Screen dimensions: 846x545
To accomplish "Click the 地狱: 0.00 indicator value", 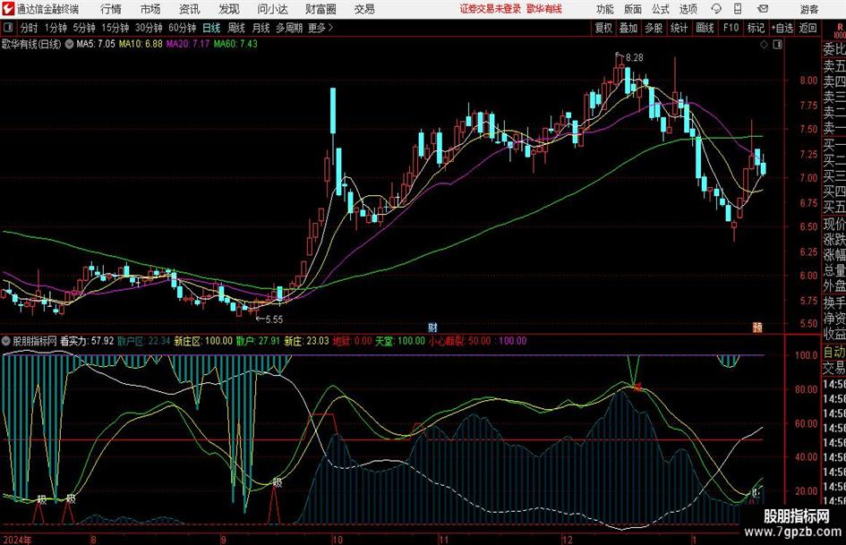I will pos(353,341).
